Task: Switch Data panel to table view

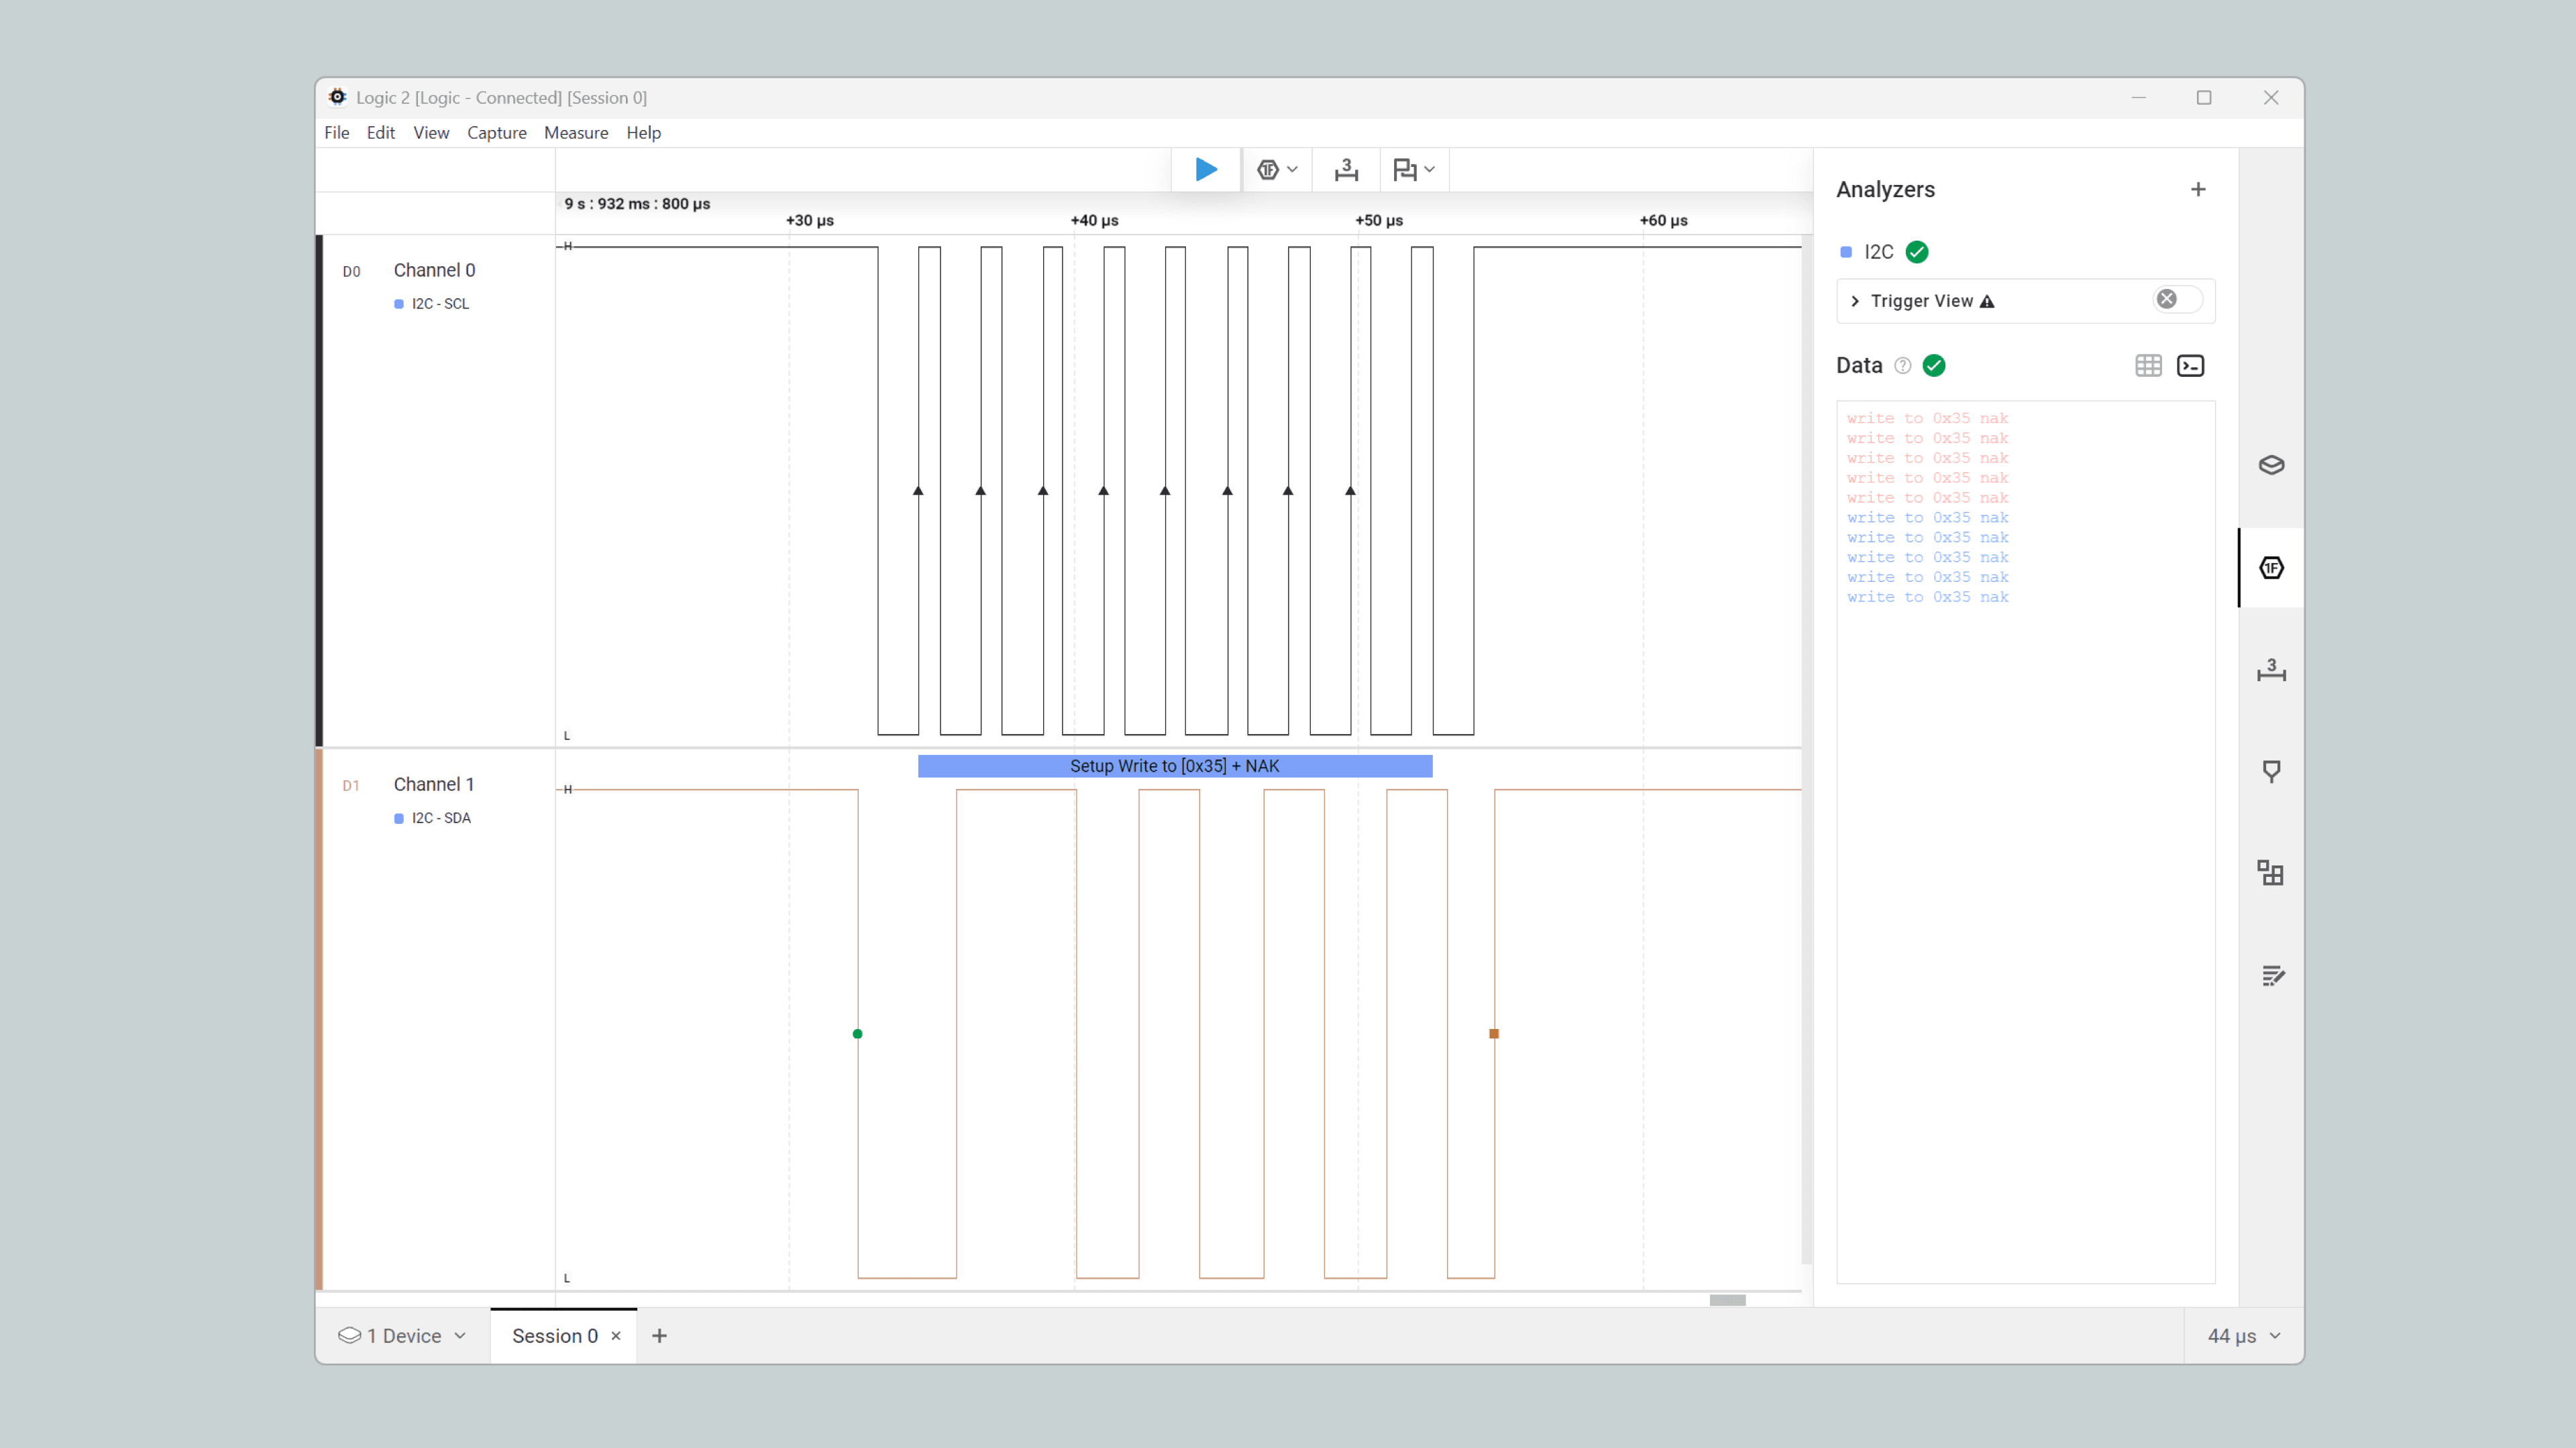Action: (2148, 366)
